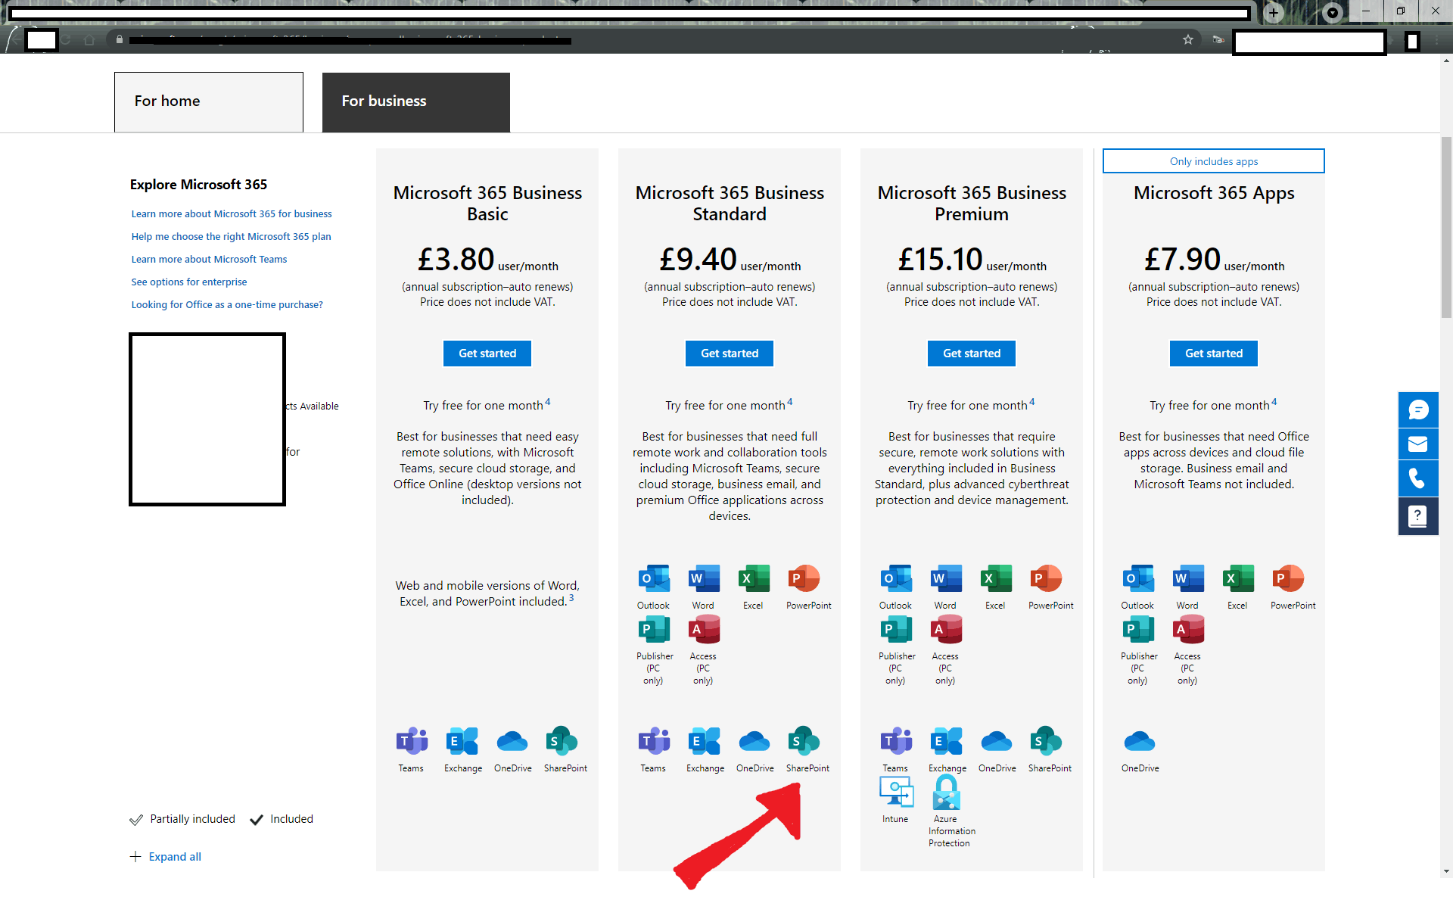1453x897 pixels.
Task: Click the phone call contact icon
Action: coord(1417,479)
